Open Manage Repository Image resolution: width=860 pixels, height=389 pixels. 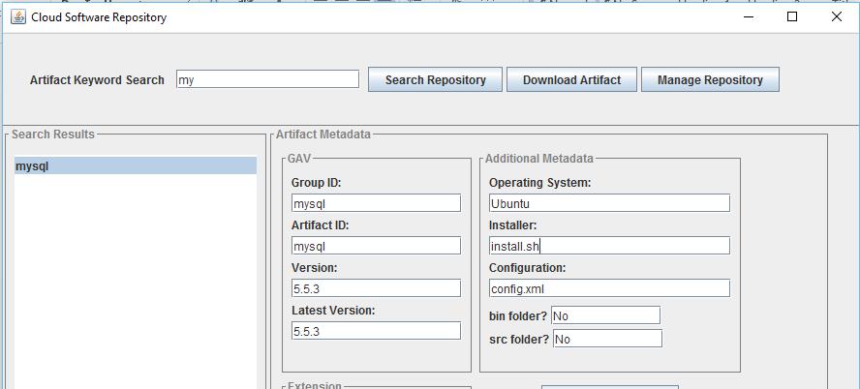(710, 79)
